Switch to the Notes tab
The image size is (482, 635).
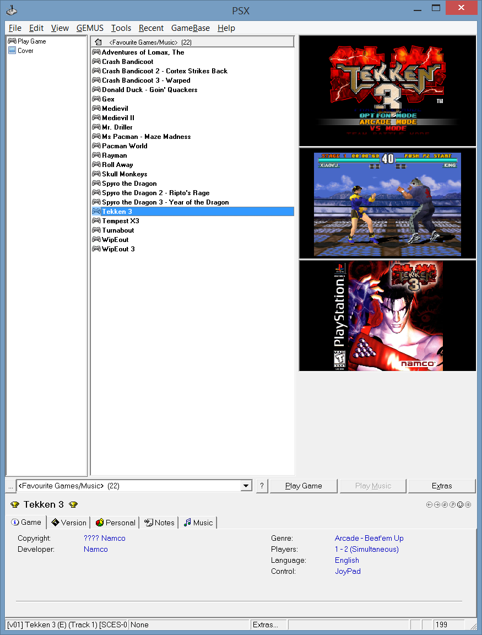159,523
